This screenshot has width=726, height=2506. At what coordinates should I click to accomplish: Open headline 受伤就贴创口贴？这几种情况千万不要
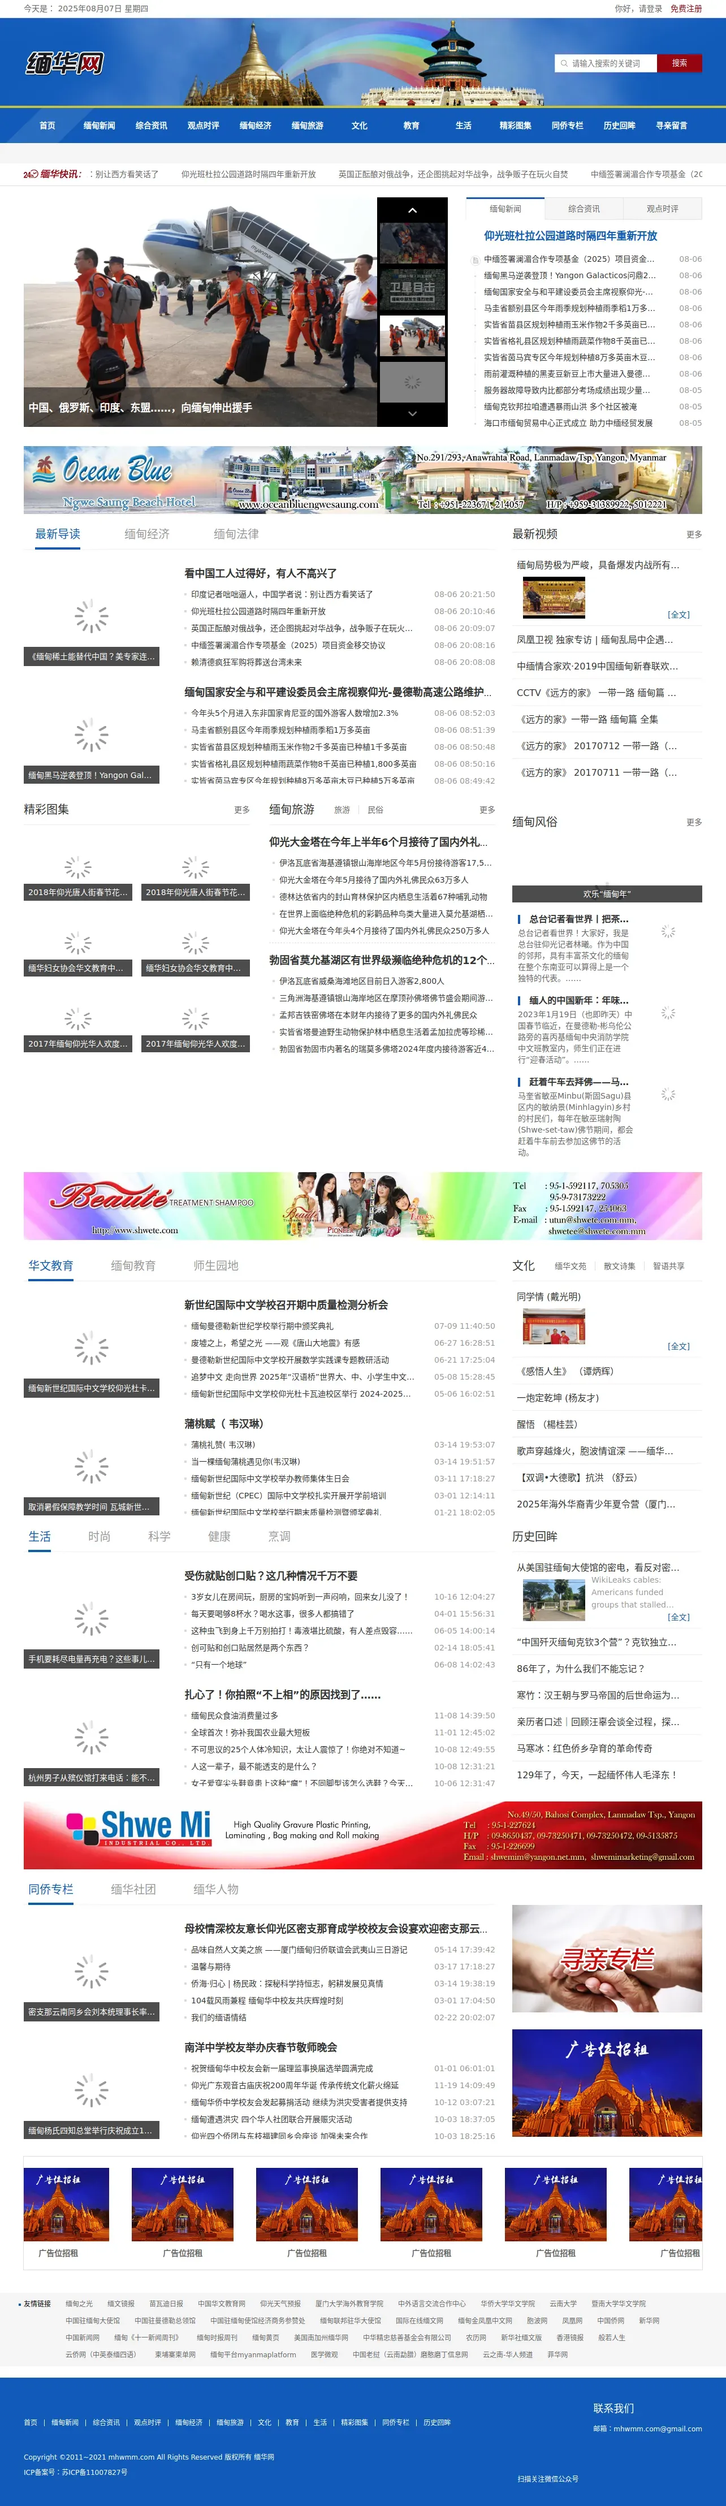(270, 1576)
